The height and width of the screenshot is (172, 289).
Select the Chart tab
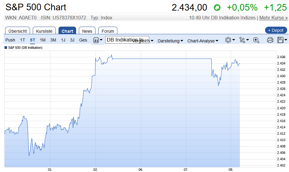pyautogui.click(x=67, y=31)
